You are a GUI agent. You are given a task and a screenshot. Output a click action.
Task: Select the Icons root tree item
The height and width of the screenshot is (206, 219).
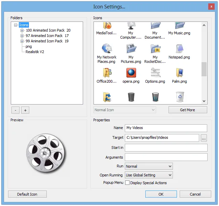pos(24,25)
